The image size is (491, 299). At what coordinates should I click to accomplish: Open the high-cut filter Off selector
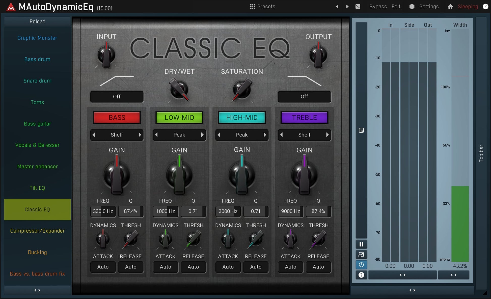coord(304,97)
